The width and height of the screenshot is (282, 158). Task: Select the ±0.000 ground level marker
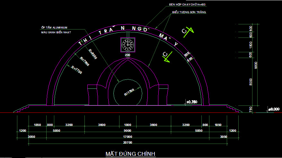(274, 109)
